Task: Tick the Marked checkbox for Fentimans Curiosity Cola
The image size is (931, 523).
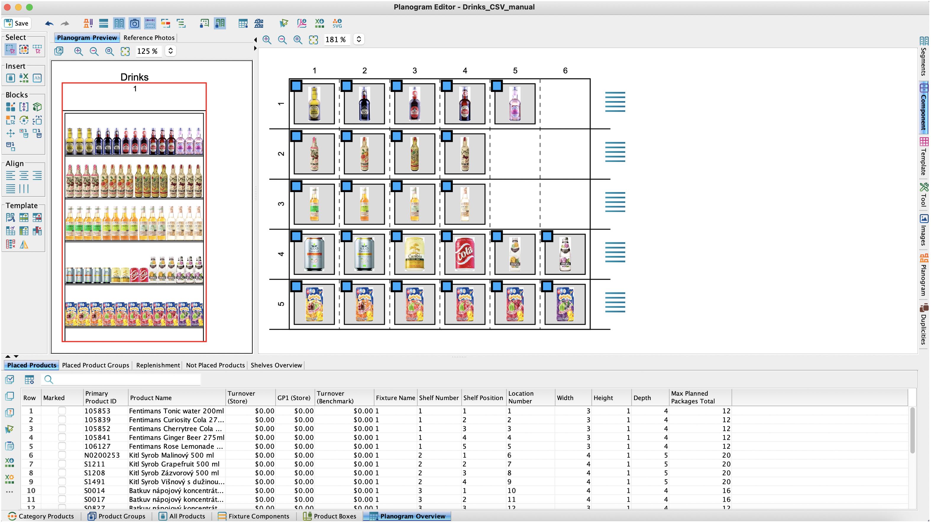Action: point(62,420)
